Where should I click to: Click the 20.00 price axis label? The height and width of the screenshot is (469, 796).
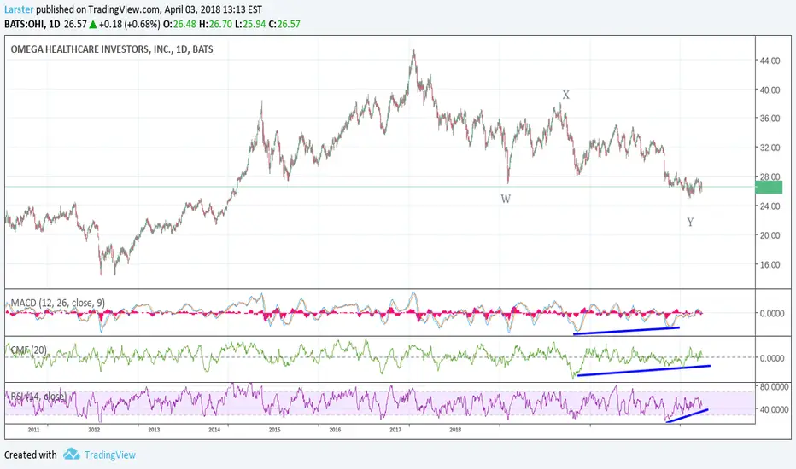(x=770, y=235)
